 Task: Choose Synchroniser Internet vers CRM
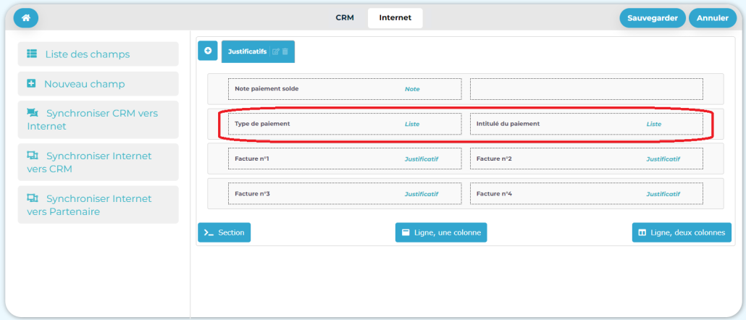coord(98,162)
